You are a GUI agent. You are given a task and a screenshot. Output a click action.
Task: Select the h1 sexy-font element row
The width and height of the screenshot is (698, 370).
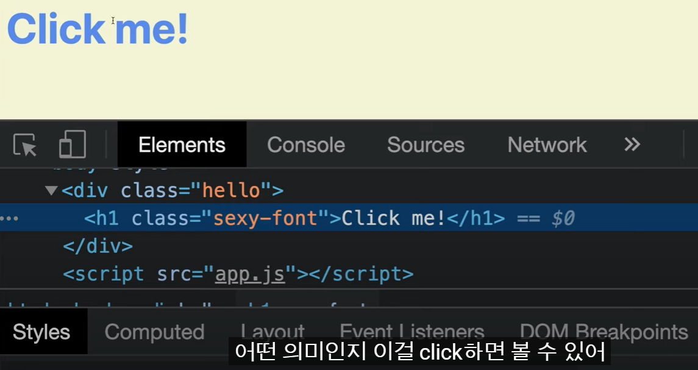tap(349, 218)
